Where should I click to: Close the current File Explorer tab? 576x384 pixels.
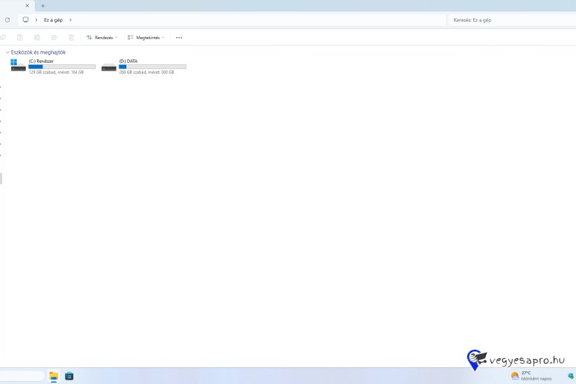pos(27,6)
